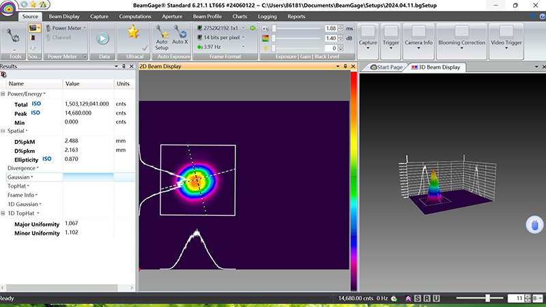Open the Power Meter dropdown
Image resolution: width=546 pixels, height=307 pixels.
pyautogui.click(x=67, y=28)
